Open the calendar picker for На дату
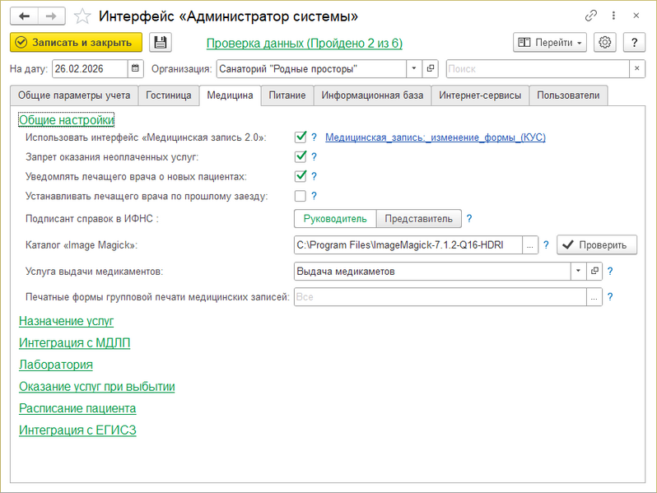This screenshot has width=657, height=493. pyautogui.click(x=135, y=68)
